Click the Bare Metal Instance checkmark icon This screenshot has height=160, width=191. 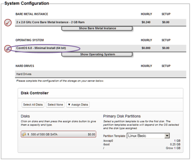(x=8, y=23)
